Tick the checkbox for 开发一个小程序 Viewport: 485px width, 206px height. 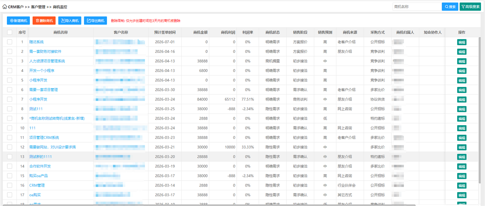[x=10, y=71]
